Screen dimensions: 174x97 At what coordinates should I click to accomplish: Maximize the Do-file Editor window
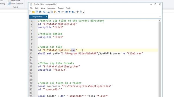point(155,4)
